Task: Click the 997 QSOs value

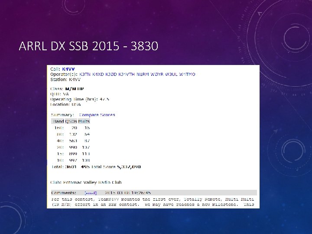Action: pos(73,160)
